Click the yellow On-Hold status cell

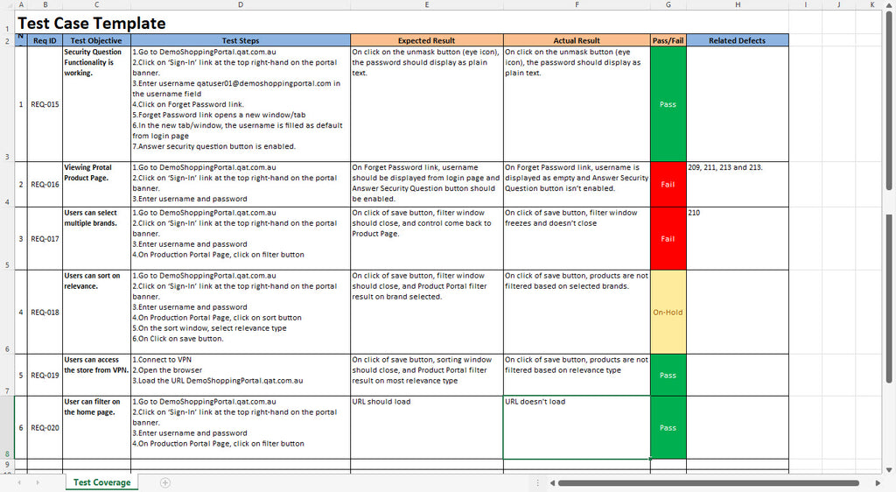[668, 312]
